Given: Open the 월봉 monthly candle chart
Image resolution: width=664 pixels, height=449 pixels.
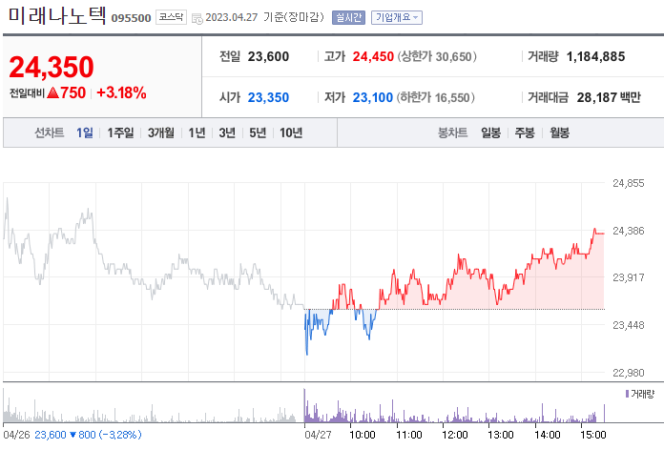Looking at the screenshot, I should click(x=559, y=133).
